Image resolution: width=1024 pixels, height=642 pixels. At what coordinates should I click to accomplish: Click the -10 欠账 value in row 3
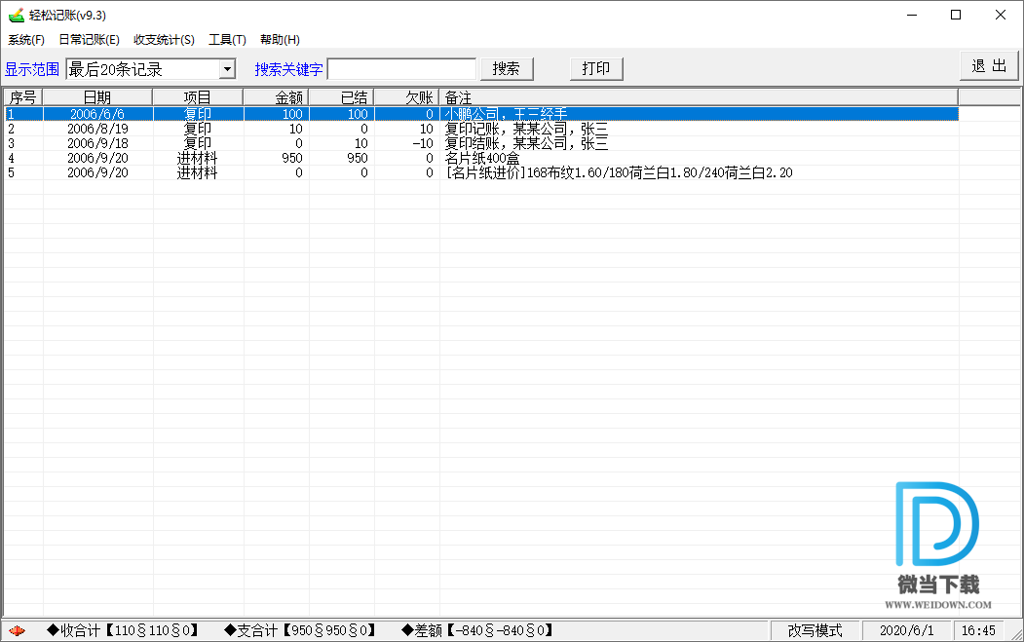pyautogui.click(x=423, y=143)
